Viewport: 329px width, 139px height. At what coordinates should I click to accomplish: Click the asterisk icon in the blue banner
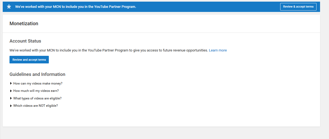tap(9, 7)
